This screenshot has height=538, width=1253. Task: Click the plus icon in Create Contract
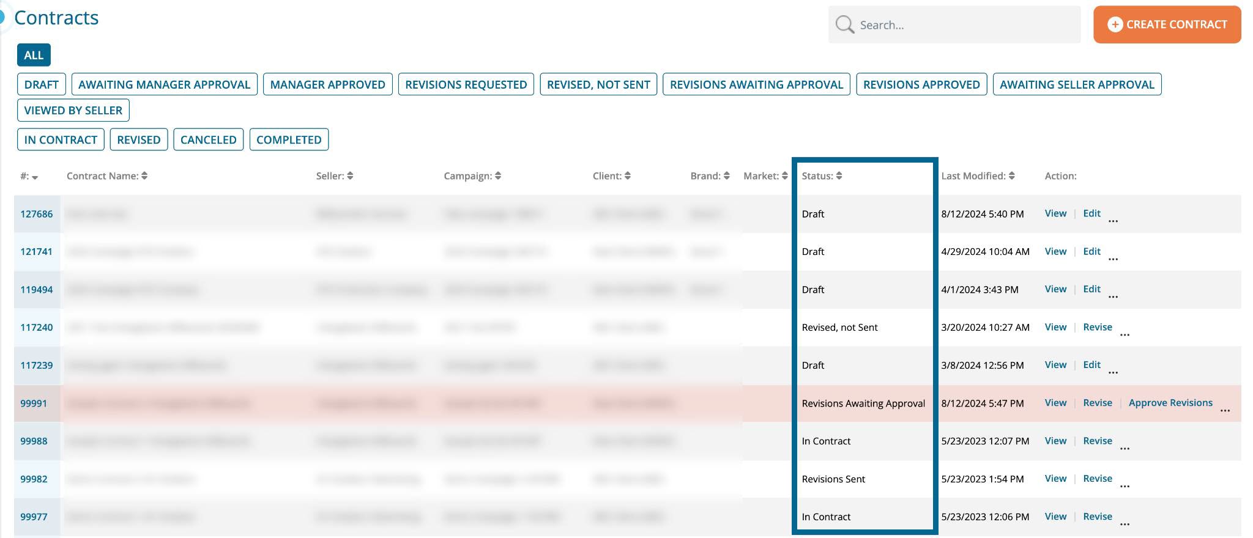click(1115, 24)
